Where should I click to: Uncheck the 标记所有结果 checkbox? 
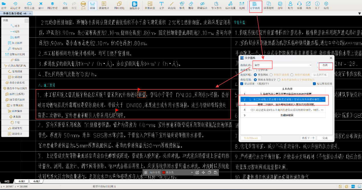click(314, 84)
